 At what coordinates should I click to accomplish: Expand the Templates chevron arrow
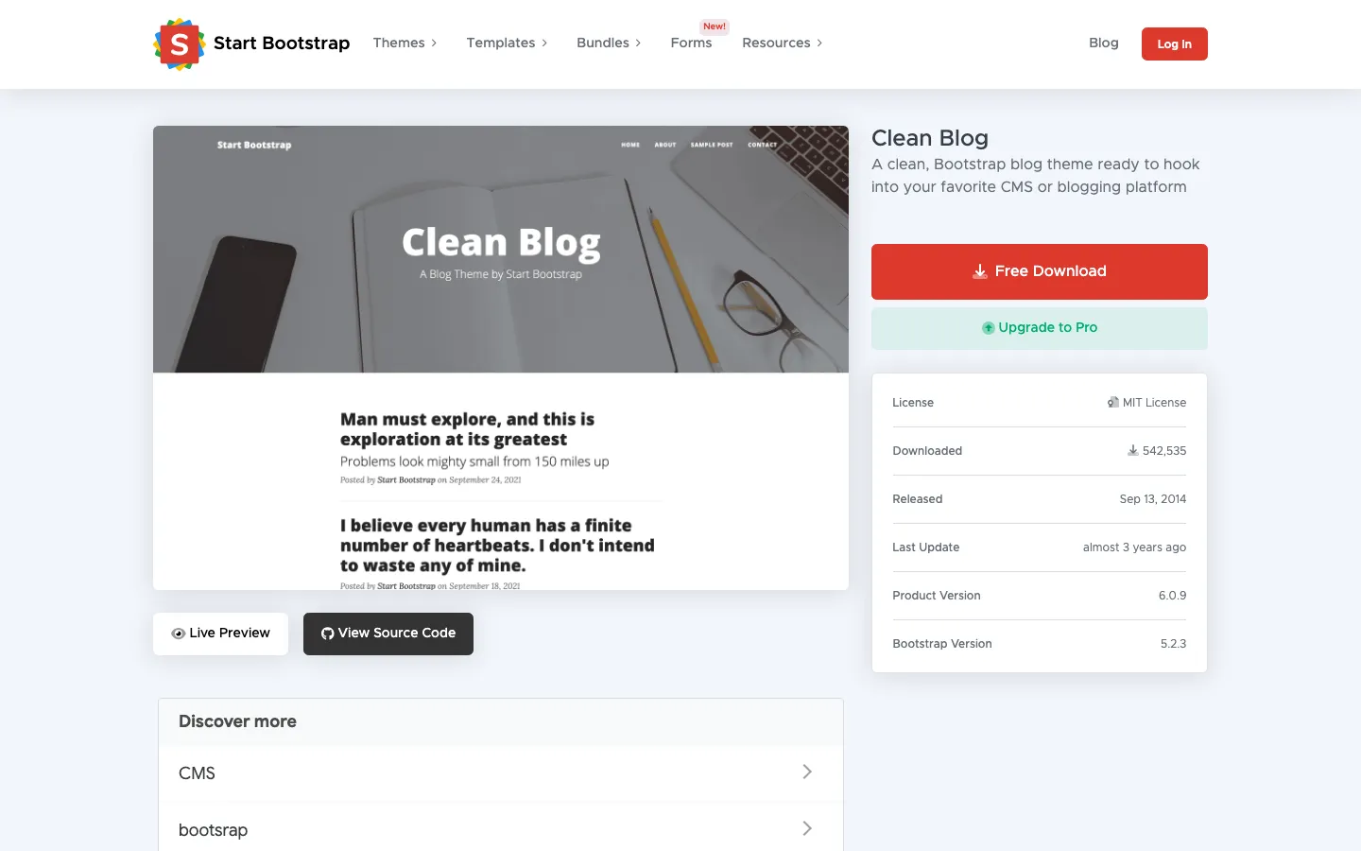(544, 43)
